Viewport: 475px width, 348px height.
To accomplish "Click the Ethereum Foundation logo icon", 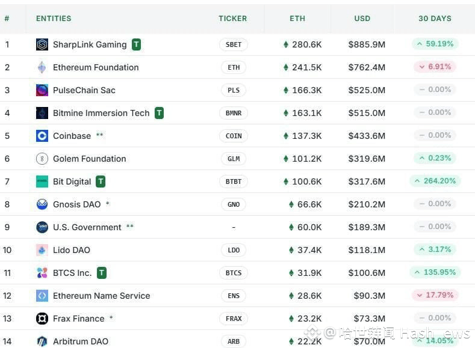I will (x=42, y=67).
